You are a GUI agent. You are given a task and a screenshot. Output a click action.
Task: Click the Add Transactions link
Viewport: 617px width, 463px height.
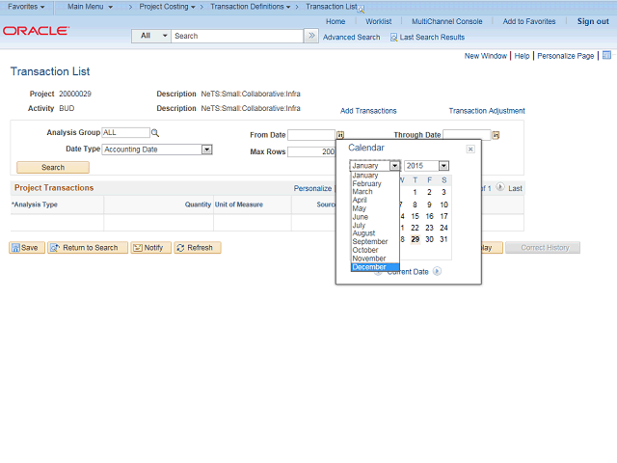click(368, 111)
